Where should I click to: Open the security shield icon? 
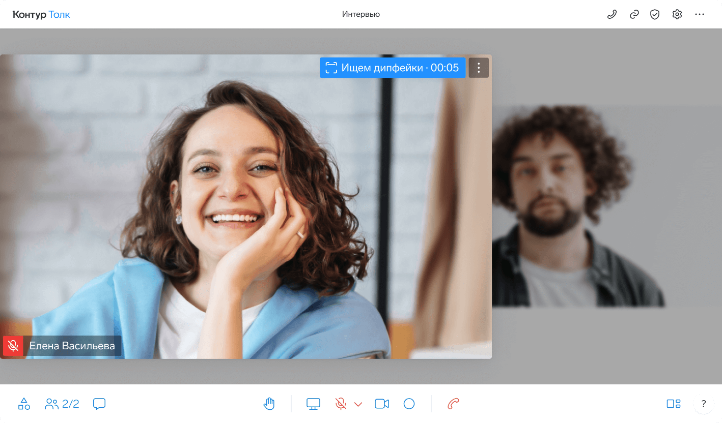(655, 14)
